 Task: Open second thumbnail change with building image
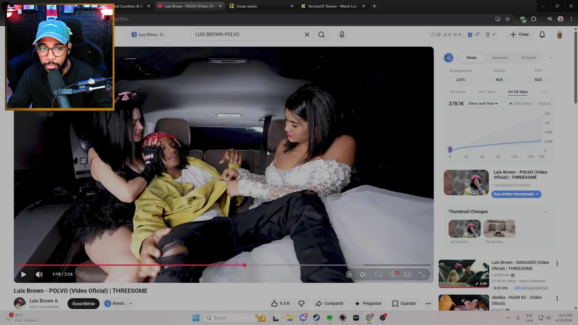pos(499,229)
